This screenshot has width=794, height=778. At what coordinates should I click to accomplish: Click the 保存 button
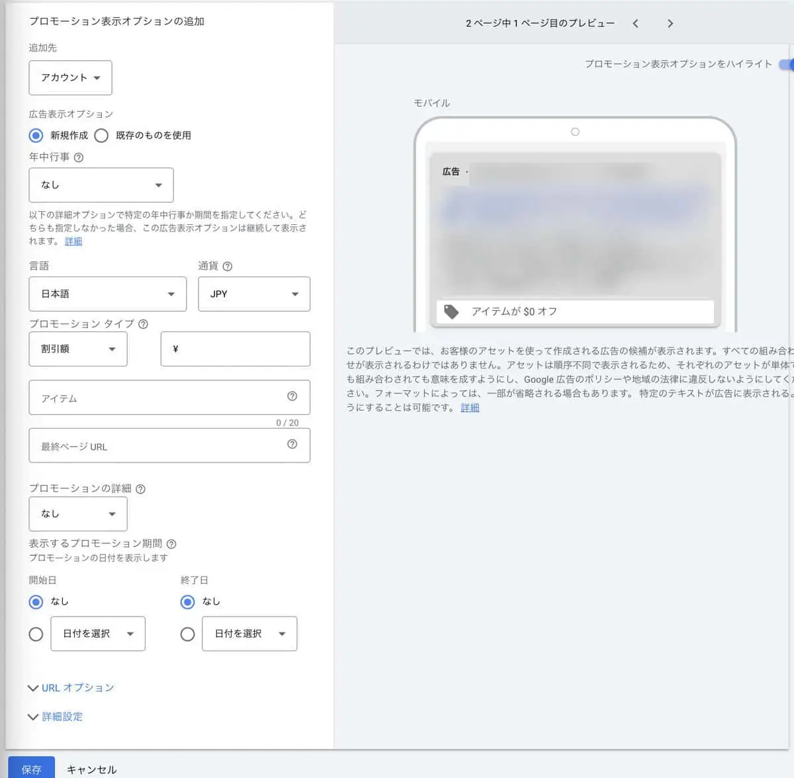[31, 768]
